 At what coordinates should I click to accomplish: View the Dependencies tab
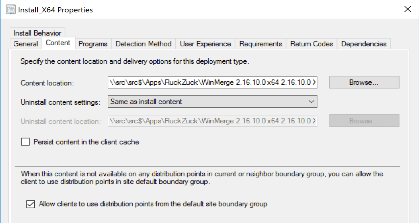[x=364, y=44]
